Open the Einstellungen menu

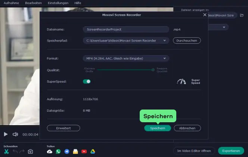58,3
